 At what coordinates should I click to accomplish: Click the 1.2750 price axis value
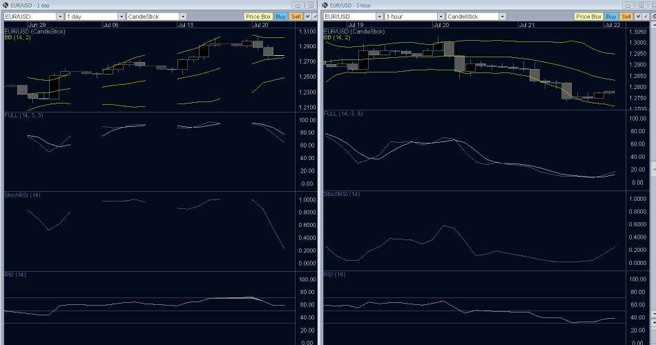(638, 98)
